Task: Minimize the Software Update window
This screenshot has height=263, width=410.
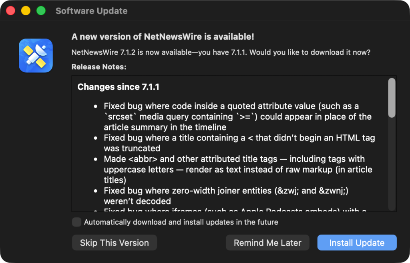Action: point(26,11)
